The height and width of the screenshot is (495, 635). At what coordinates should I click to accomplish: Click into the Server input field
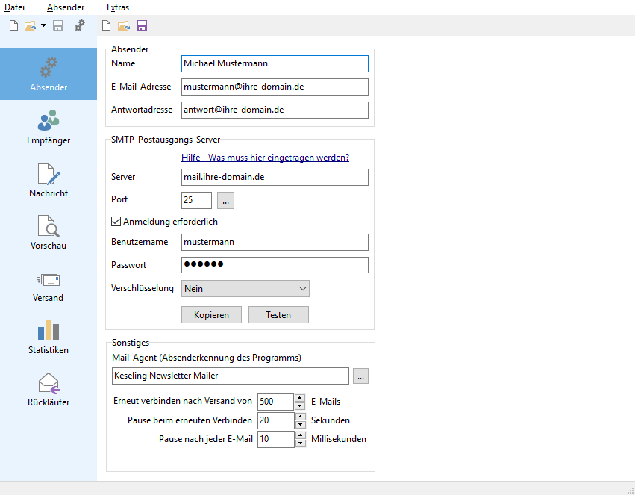click(x=275, y=177)
